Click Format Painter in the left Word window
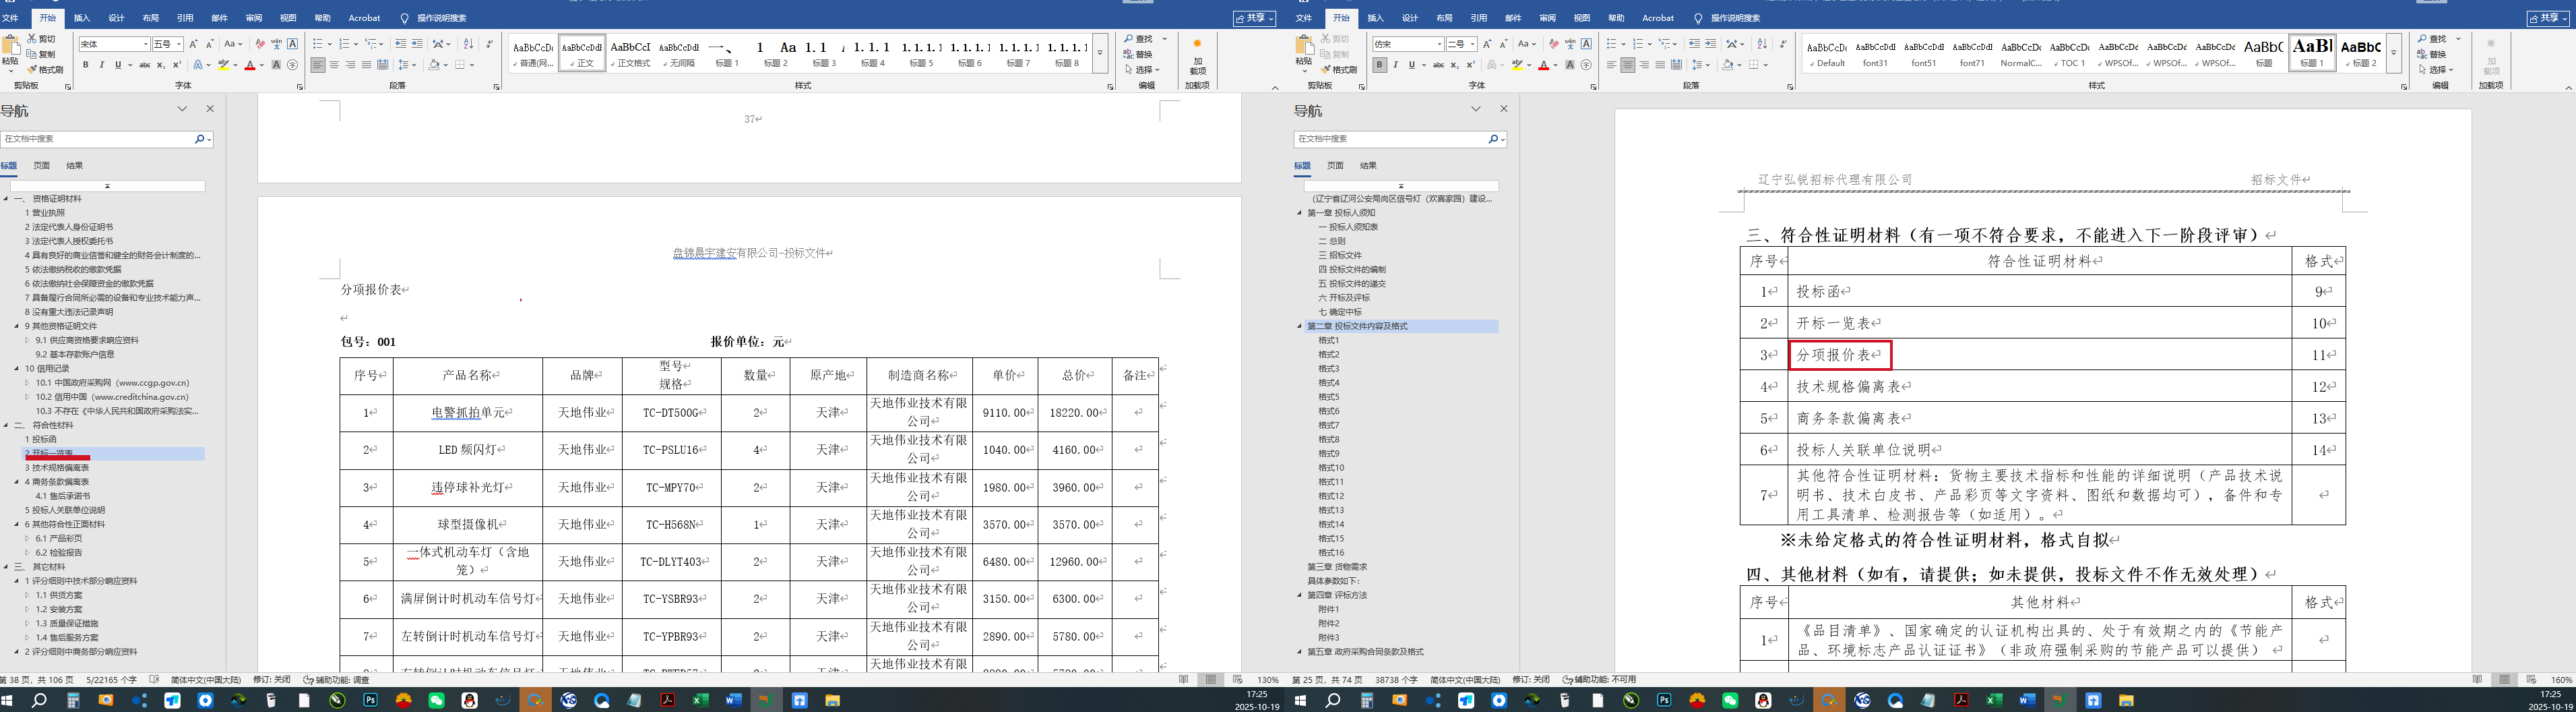This screenshot has width=2576, height=712. [45, 70]
